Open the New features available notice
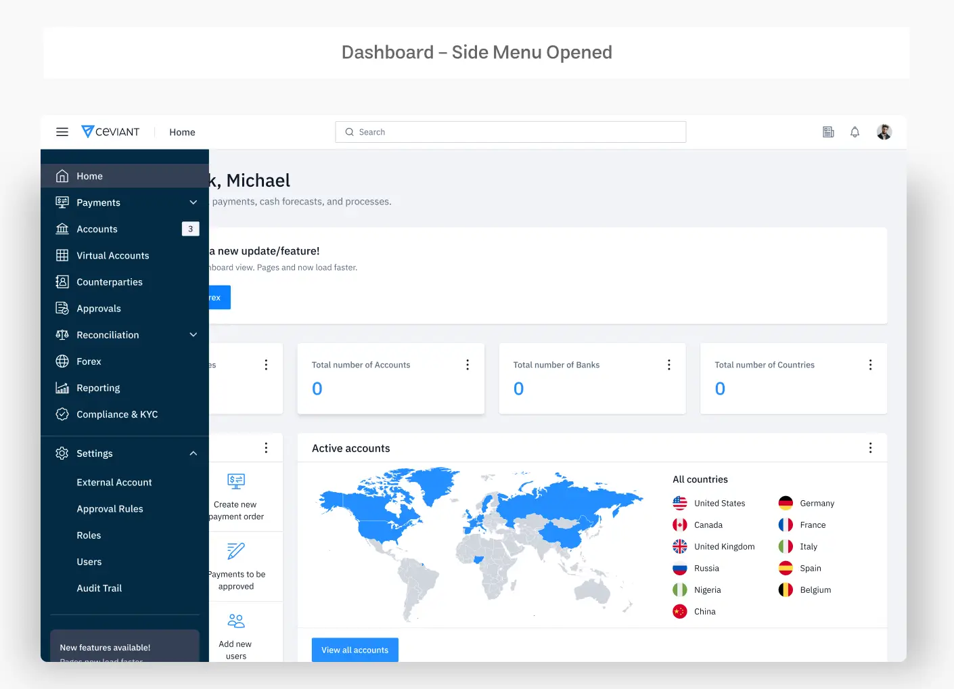 [x=124, y=646]
